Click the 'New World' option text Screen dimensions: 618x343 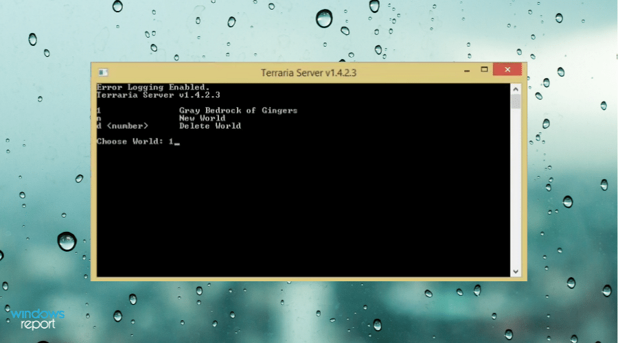(202, 118)
